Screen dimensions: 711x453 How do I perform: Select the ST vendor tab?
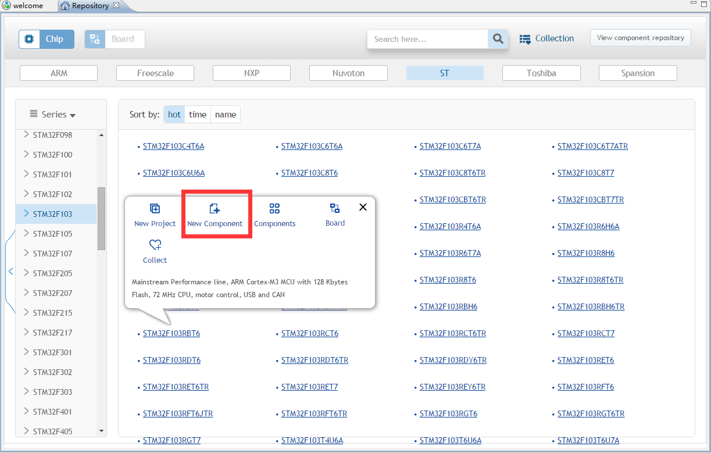(445, 73)
